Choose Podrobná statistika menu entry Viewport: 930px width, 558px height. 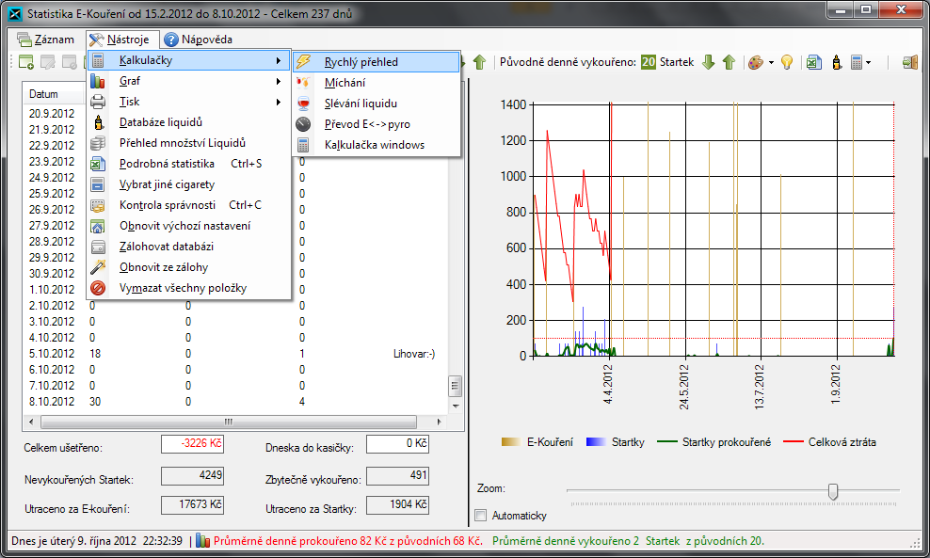[x=189, y=164]
